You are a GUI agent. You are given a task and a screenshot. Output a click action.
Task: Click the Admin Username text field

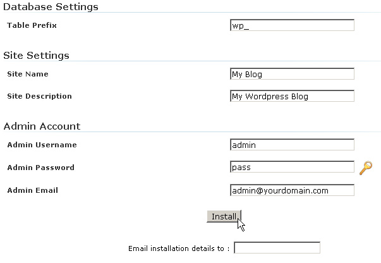pyautogui.click(x=292, y=145)
